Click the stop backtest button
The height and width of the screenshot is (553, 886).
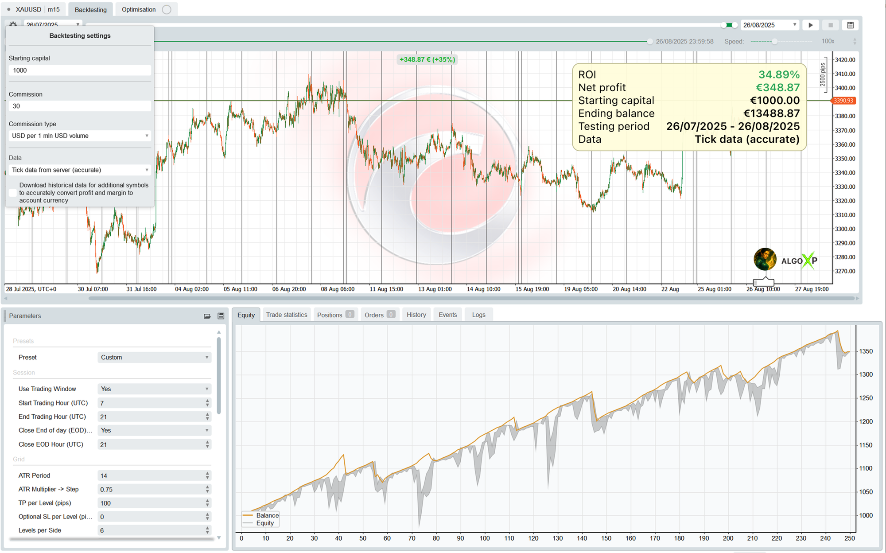(831, 25)
